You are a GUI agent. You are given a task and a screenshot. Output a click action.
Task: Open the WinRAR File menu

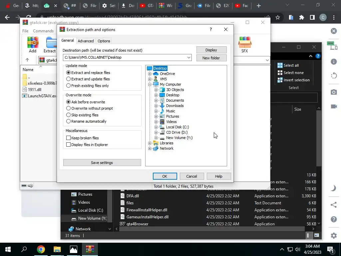[x=25, y=31]
